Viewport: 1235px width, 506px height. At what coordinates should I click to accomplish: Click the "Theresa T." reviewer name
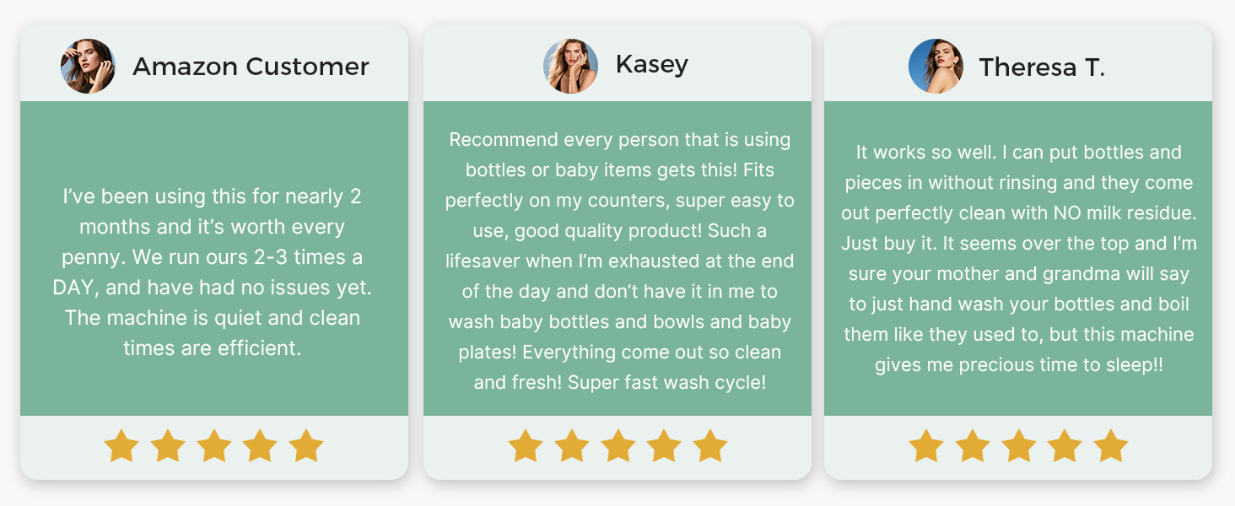click(1042, 67)
